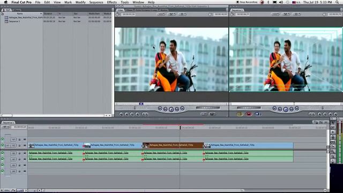This screenshot has height=193, width=343.
Task: Select the Sequence 1 tab in Canvas
Action: click(237, 10)
